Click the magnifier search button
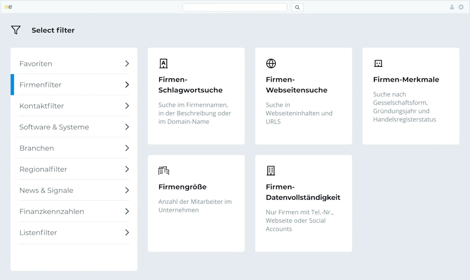The height and width of the screenshot is (280, 470). tap(297, 7)
